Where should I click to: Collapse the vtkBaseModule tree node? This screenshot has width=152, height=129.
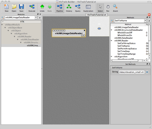click(x=2, y=25)
